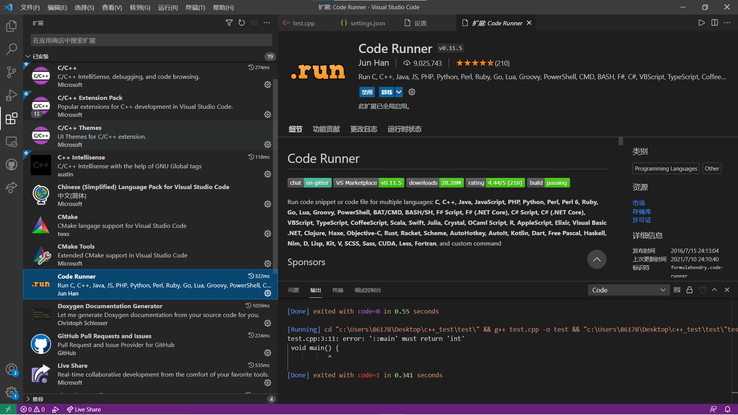Expand the recommended extensions section
The height and width of the screenshot is (415, 738).
click(x=150, y=399)
